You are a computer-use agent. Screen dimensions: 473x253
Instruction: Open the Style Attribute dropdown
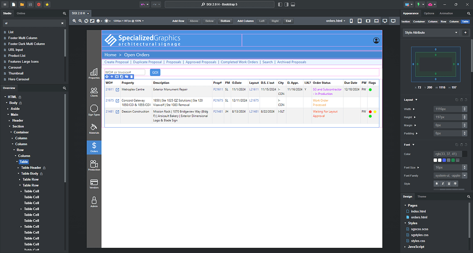(431, 32)
